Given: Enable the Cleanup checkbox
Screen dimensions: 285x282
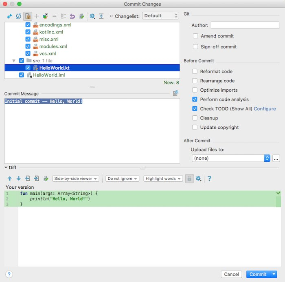Looking at the screenshot, I should (195, 118).
